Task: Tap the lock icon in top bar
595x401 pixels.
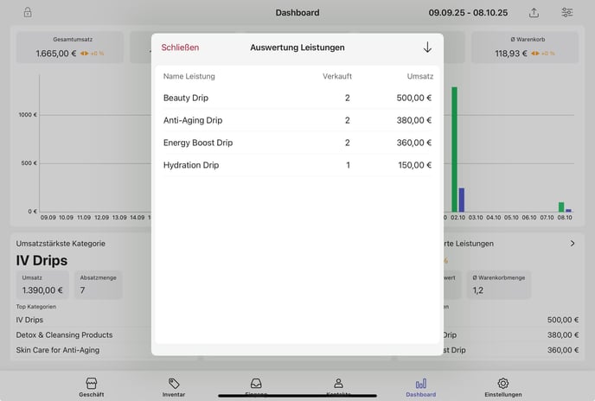Action: (28, 13)
